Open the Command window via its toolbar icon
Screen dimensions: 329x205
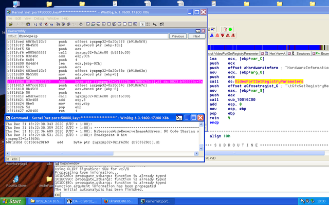pos(88,24)
